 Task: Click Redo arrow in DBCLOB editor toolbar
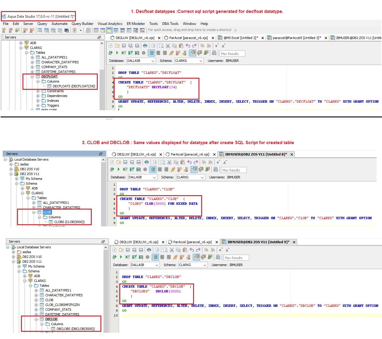pyautogui.click(x=198, y=250)
